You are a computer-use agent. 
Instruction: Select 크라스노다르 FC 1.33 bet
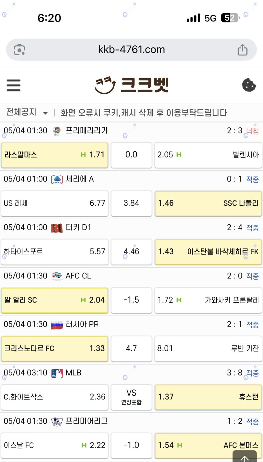tap(55, 348)
